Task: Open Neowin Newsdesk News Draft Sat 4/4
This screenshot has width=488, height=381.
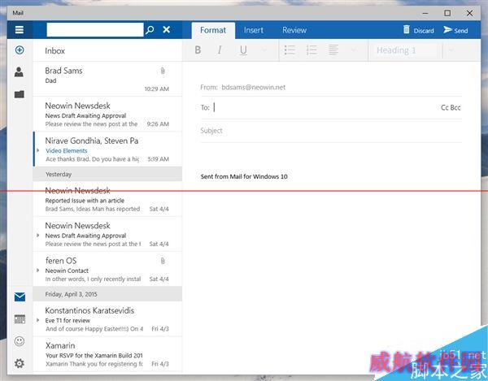Action: [107, 234]
